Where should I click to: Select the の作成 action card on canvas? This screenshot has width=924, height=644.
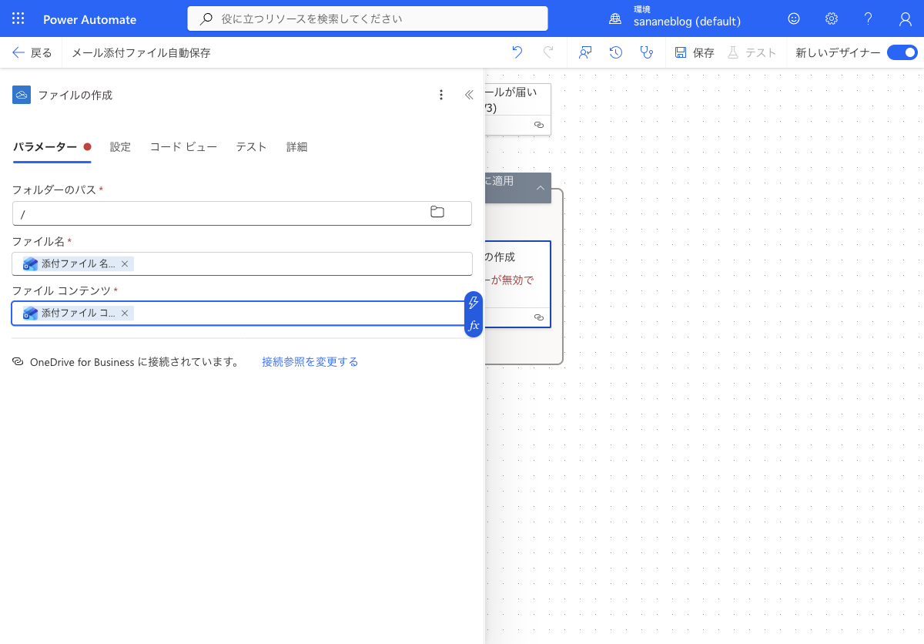[x=518, y=284]
